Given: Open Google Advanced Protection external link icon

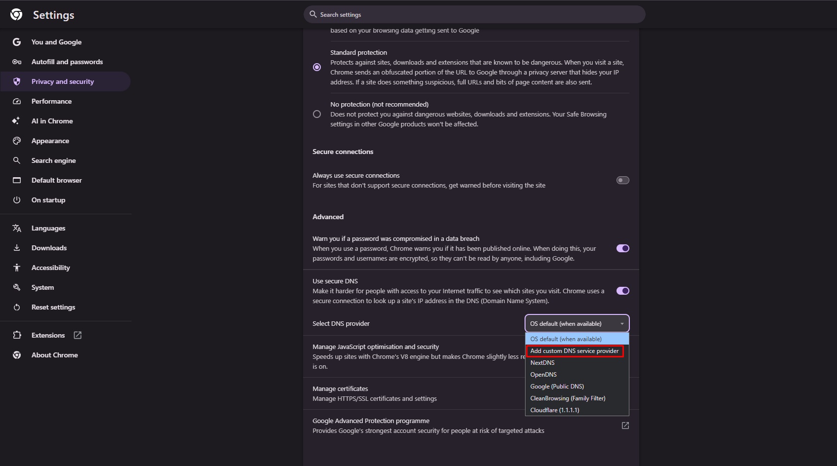Looking at the screenshot, I should (x=625, y=426).
